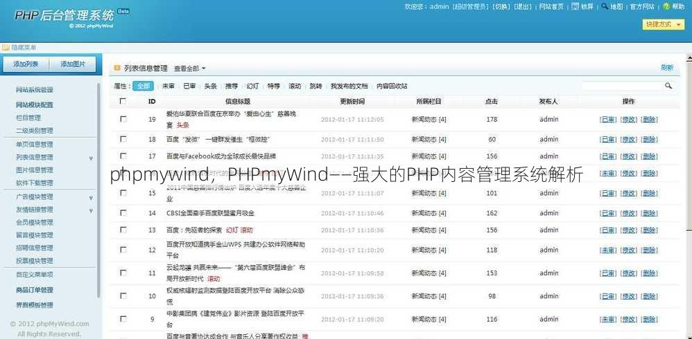Open 软件下载管理 in the sidebar
This screenshot has width=692, height=339.
tap(35, 183)
